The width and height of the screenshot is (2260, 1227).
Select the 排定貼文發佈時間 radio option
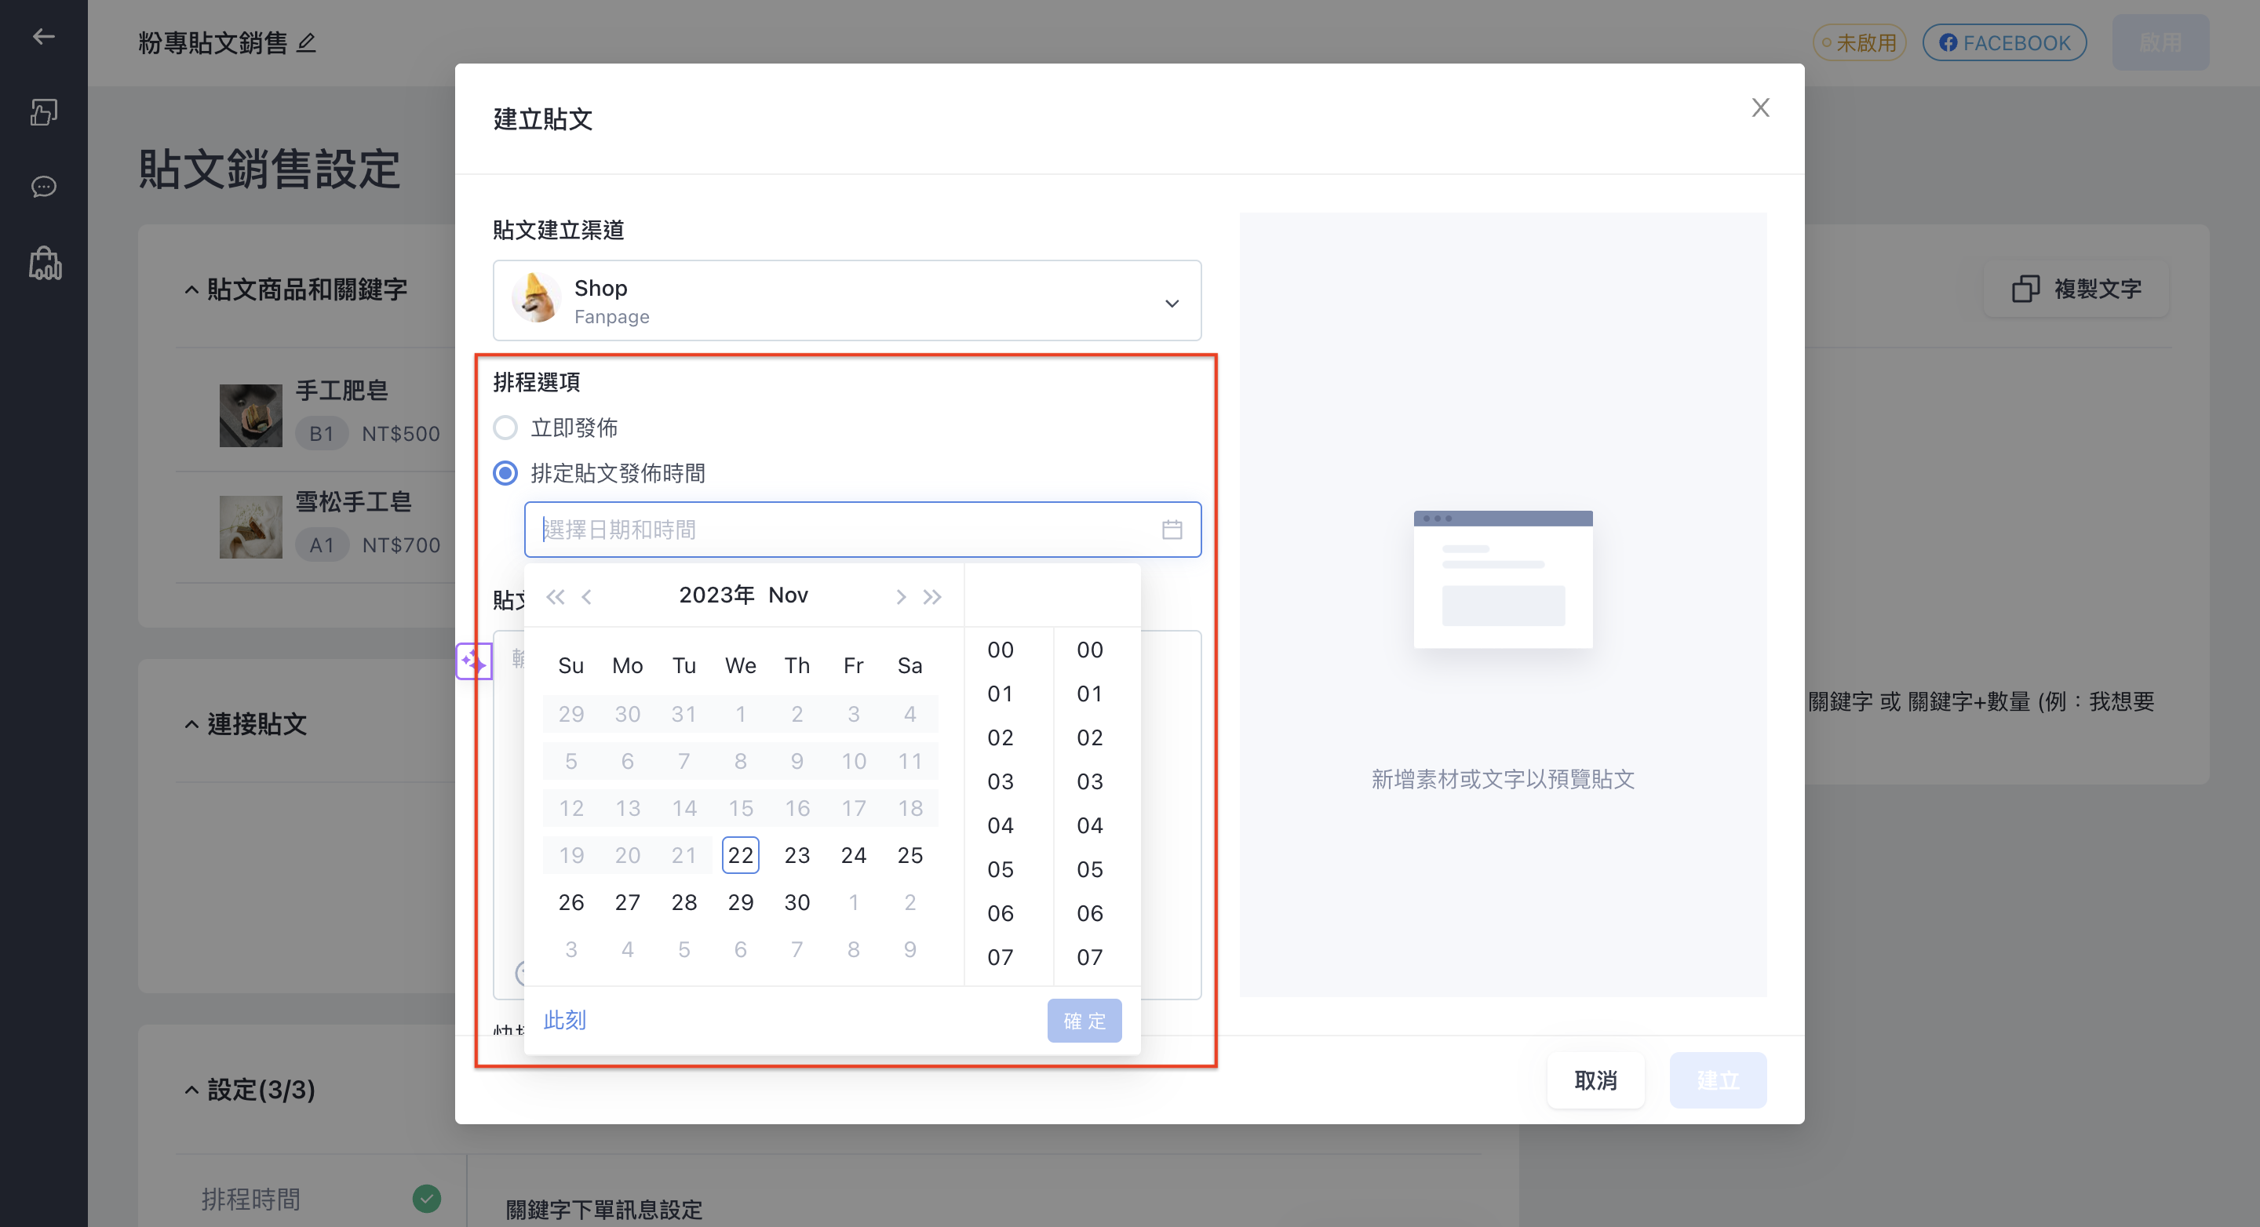pyautogui.click(x=505, y=474)
